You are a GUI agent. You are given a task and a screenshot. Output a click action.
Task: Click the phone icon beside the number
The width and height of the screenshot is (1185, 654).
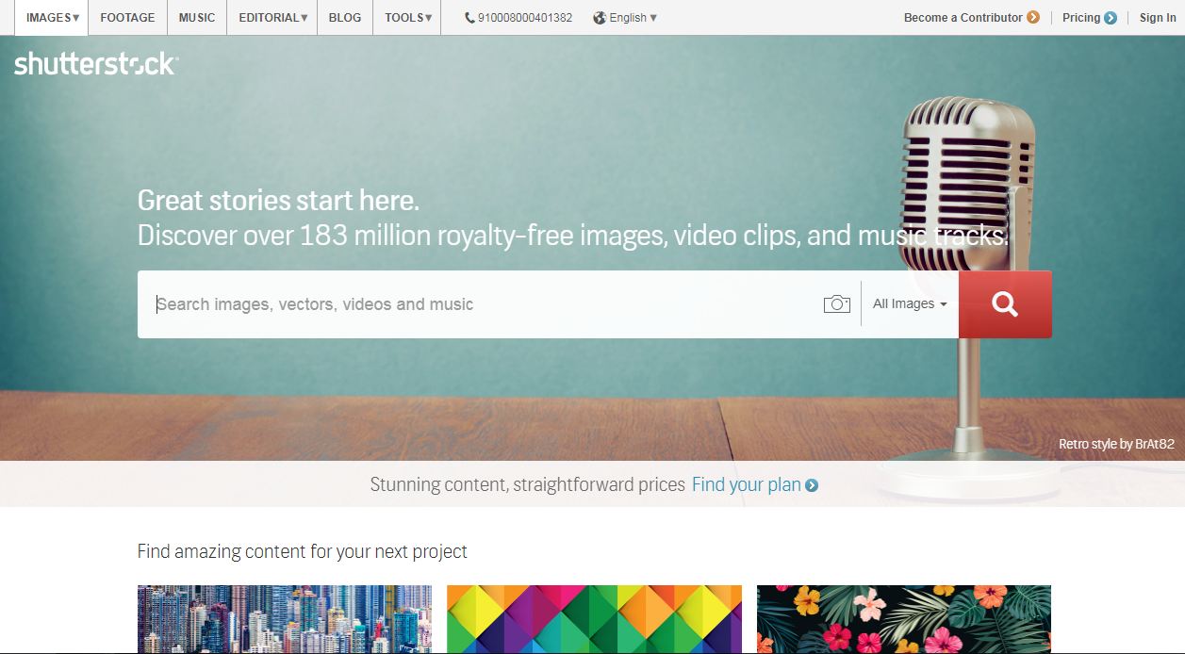pyautogui.click(x=469, y=18)
